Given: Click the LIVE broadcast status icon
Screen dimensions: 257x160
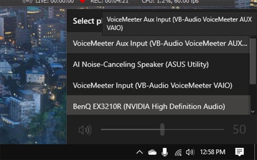Looking at the screenshot, I should pos(27,1).
